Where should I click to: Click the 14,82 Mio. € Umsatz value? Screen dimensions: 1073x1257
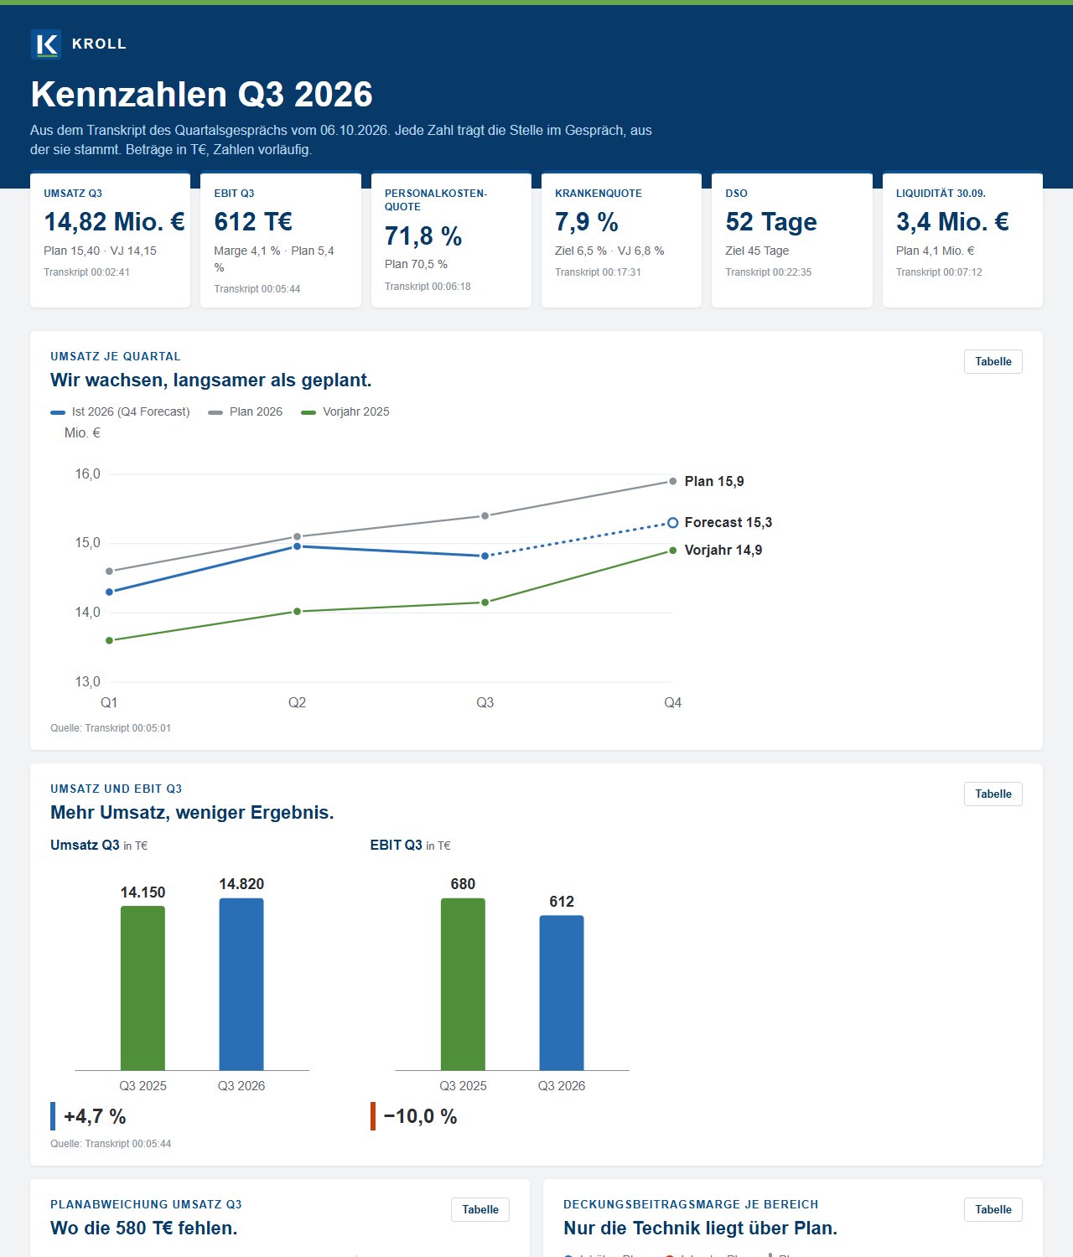click(x=114, y=222)
